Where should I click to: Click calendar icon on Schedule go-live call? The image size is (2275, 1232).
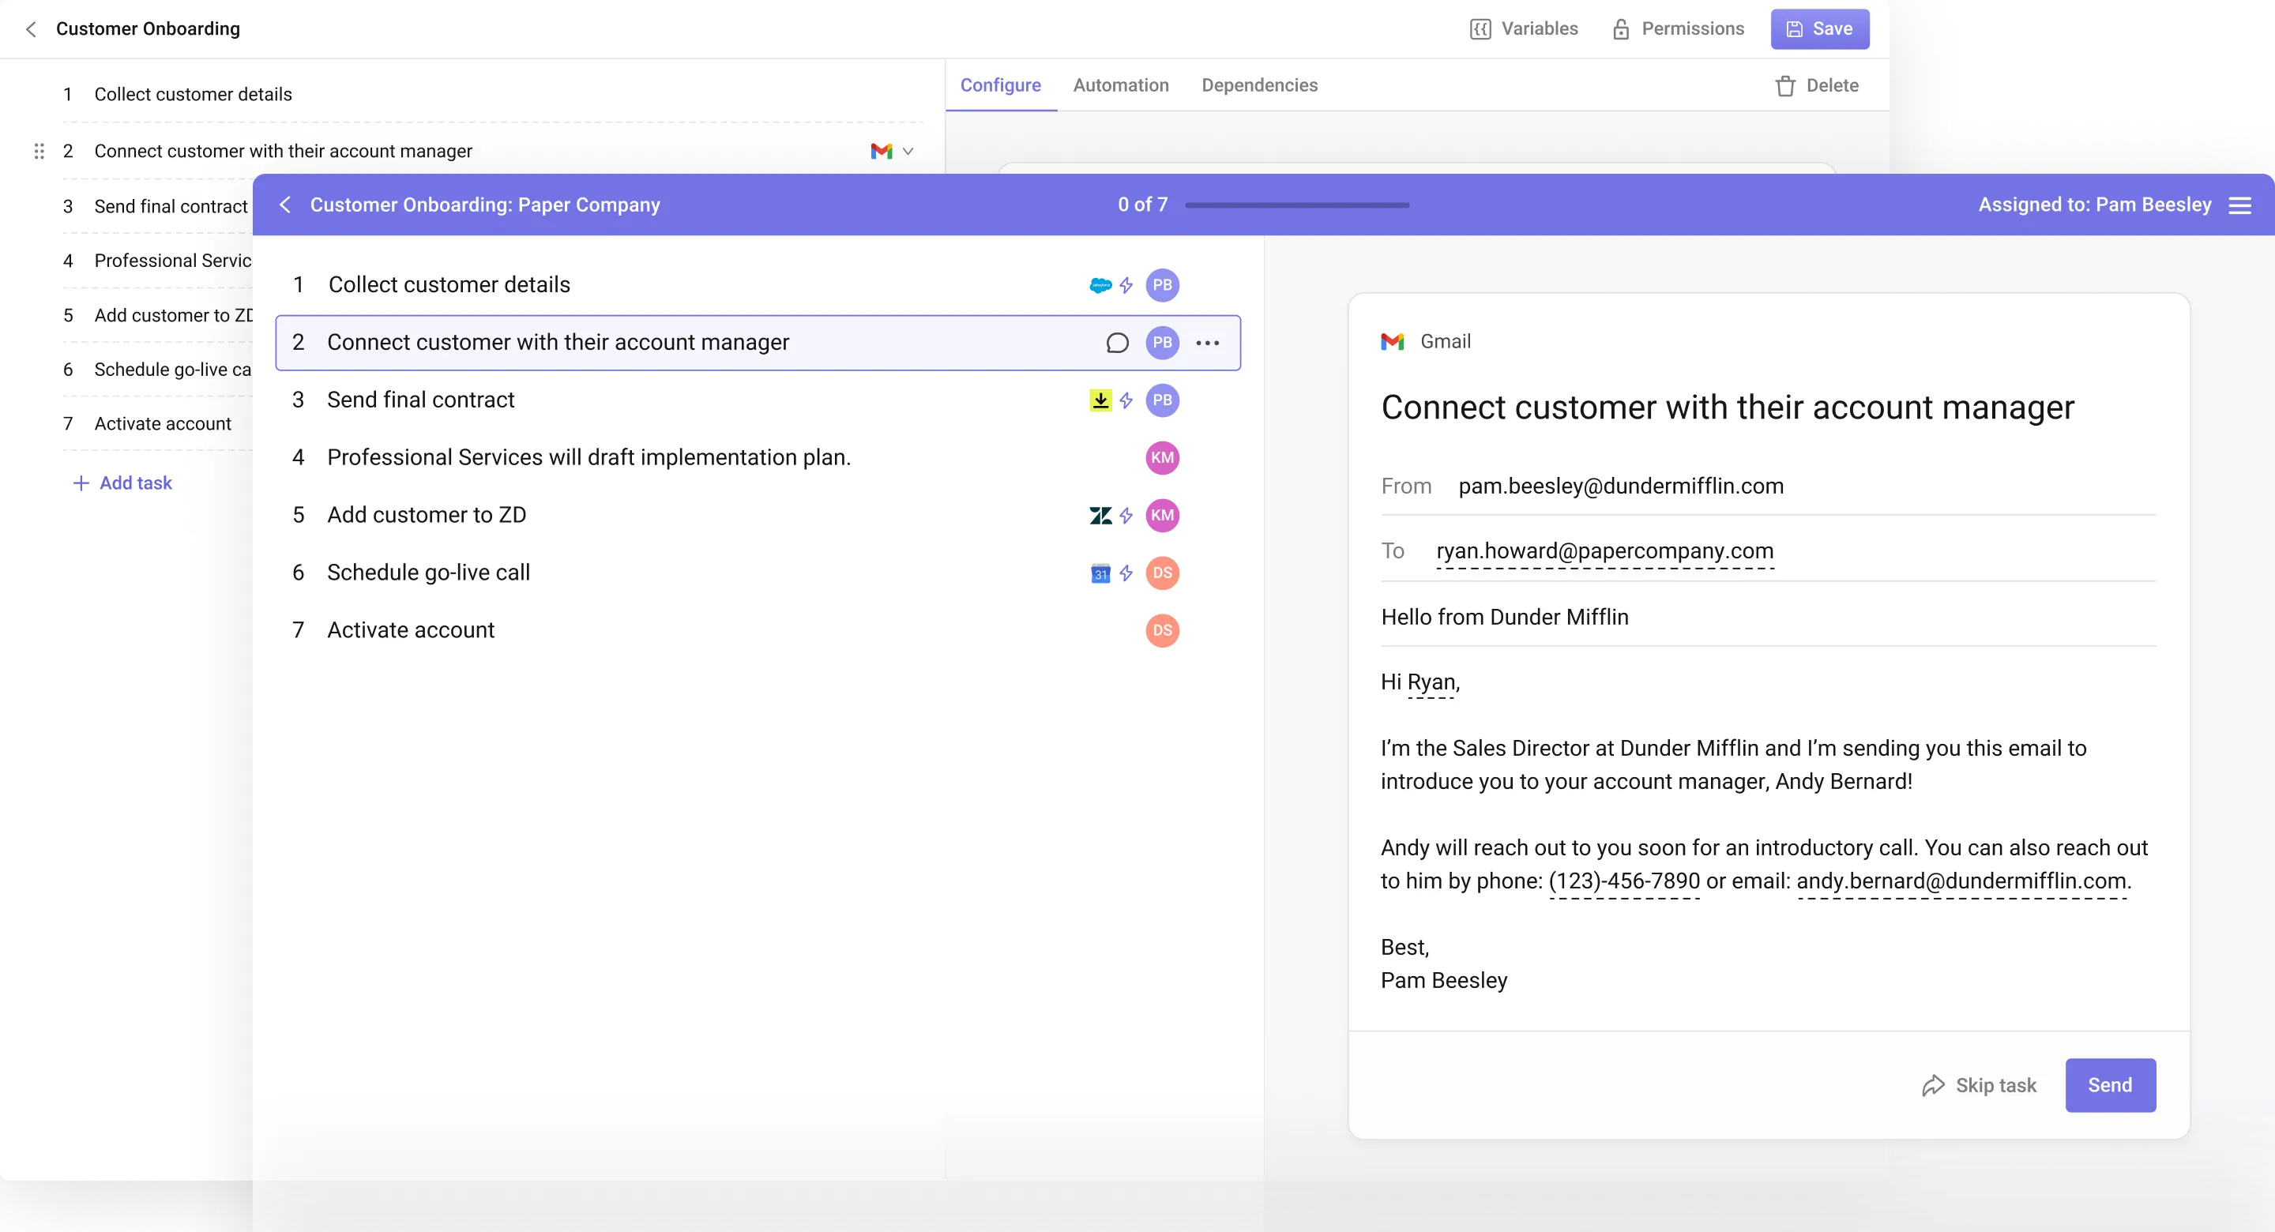coord(1100,573)
